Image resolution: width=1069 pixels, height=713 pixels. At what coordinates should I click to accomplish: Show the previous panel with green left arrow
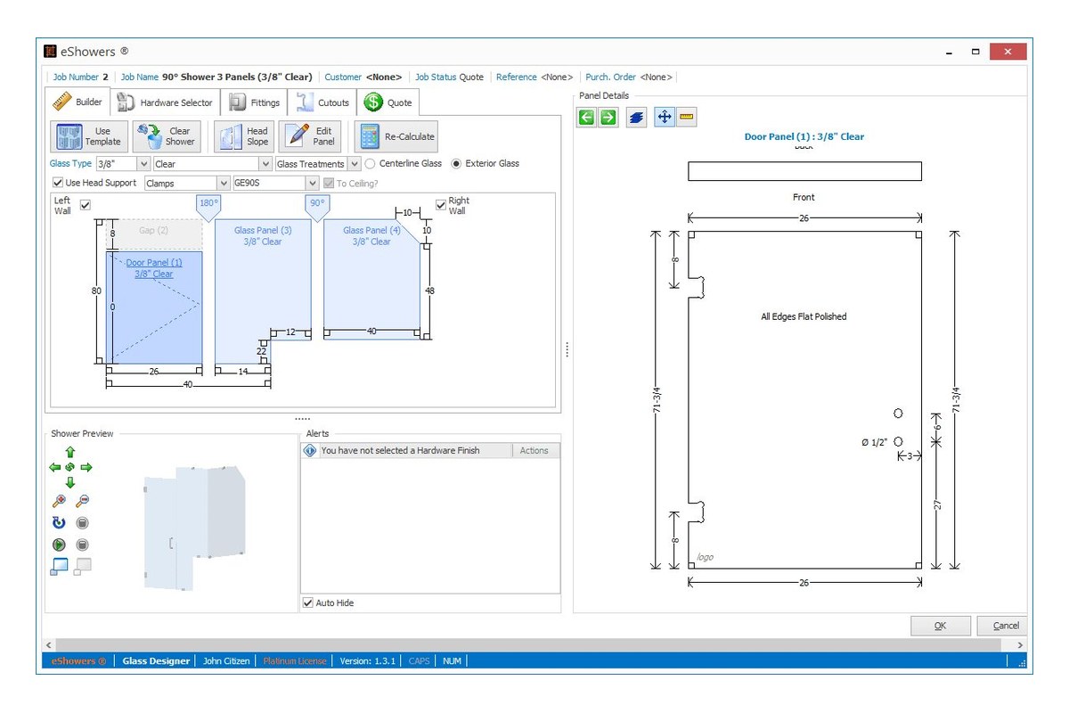pos(585,118)
